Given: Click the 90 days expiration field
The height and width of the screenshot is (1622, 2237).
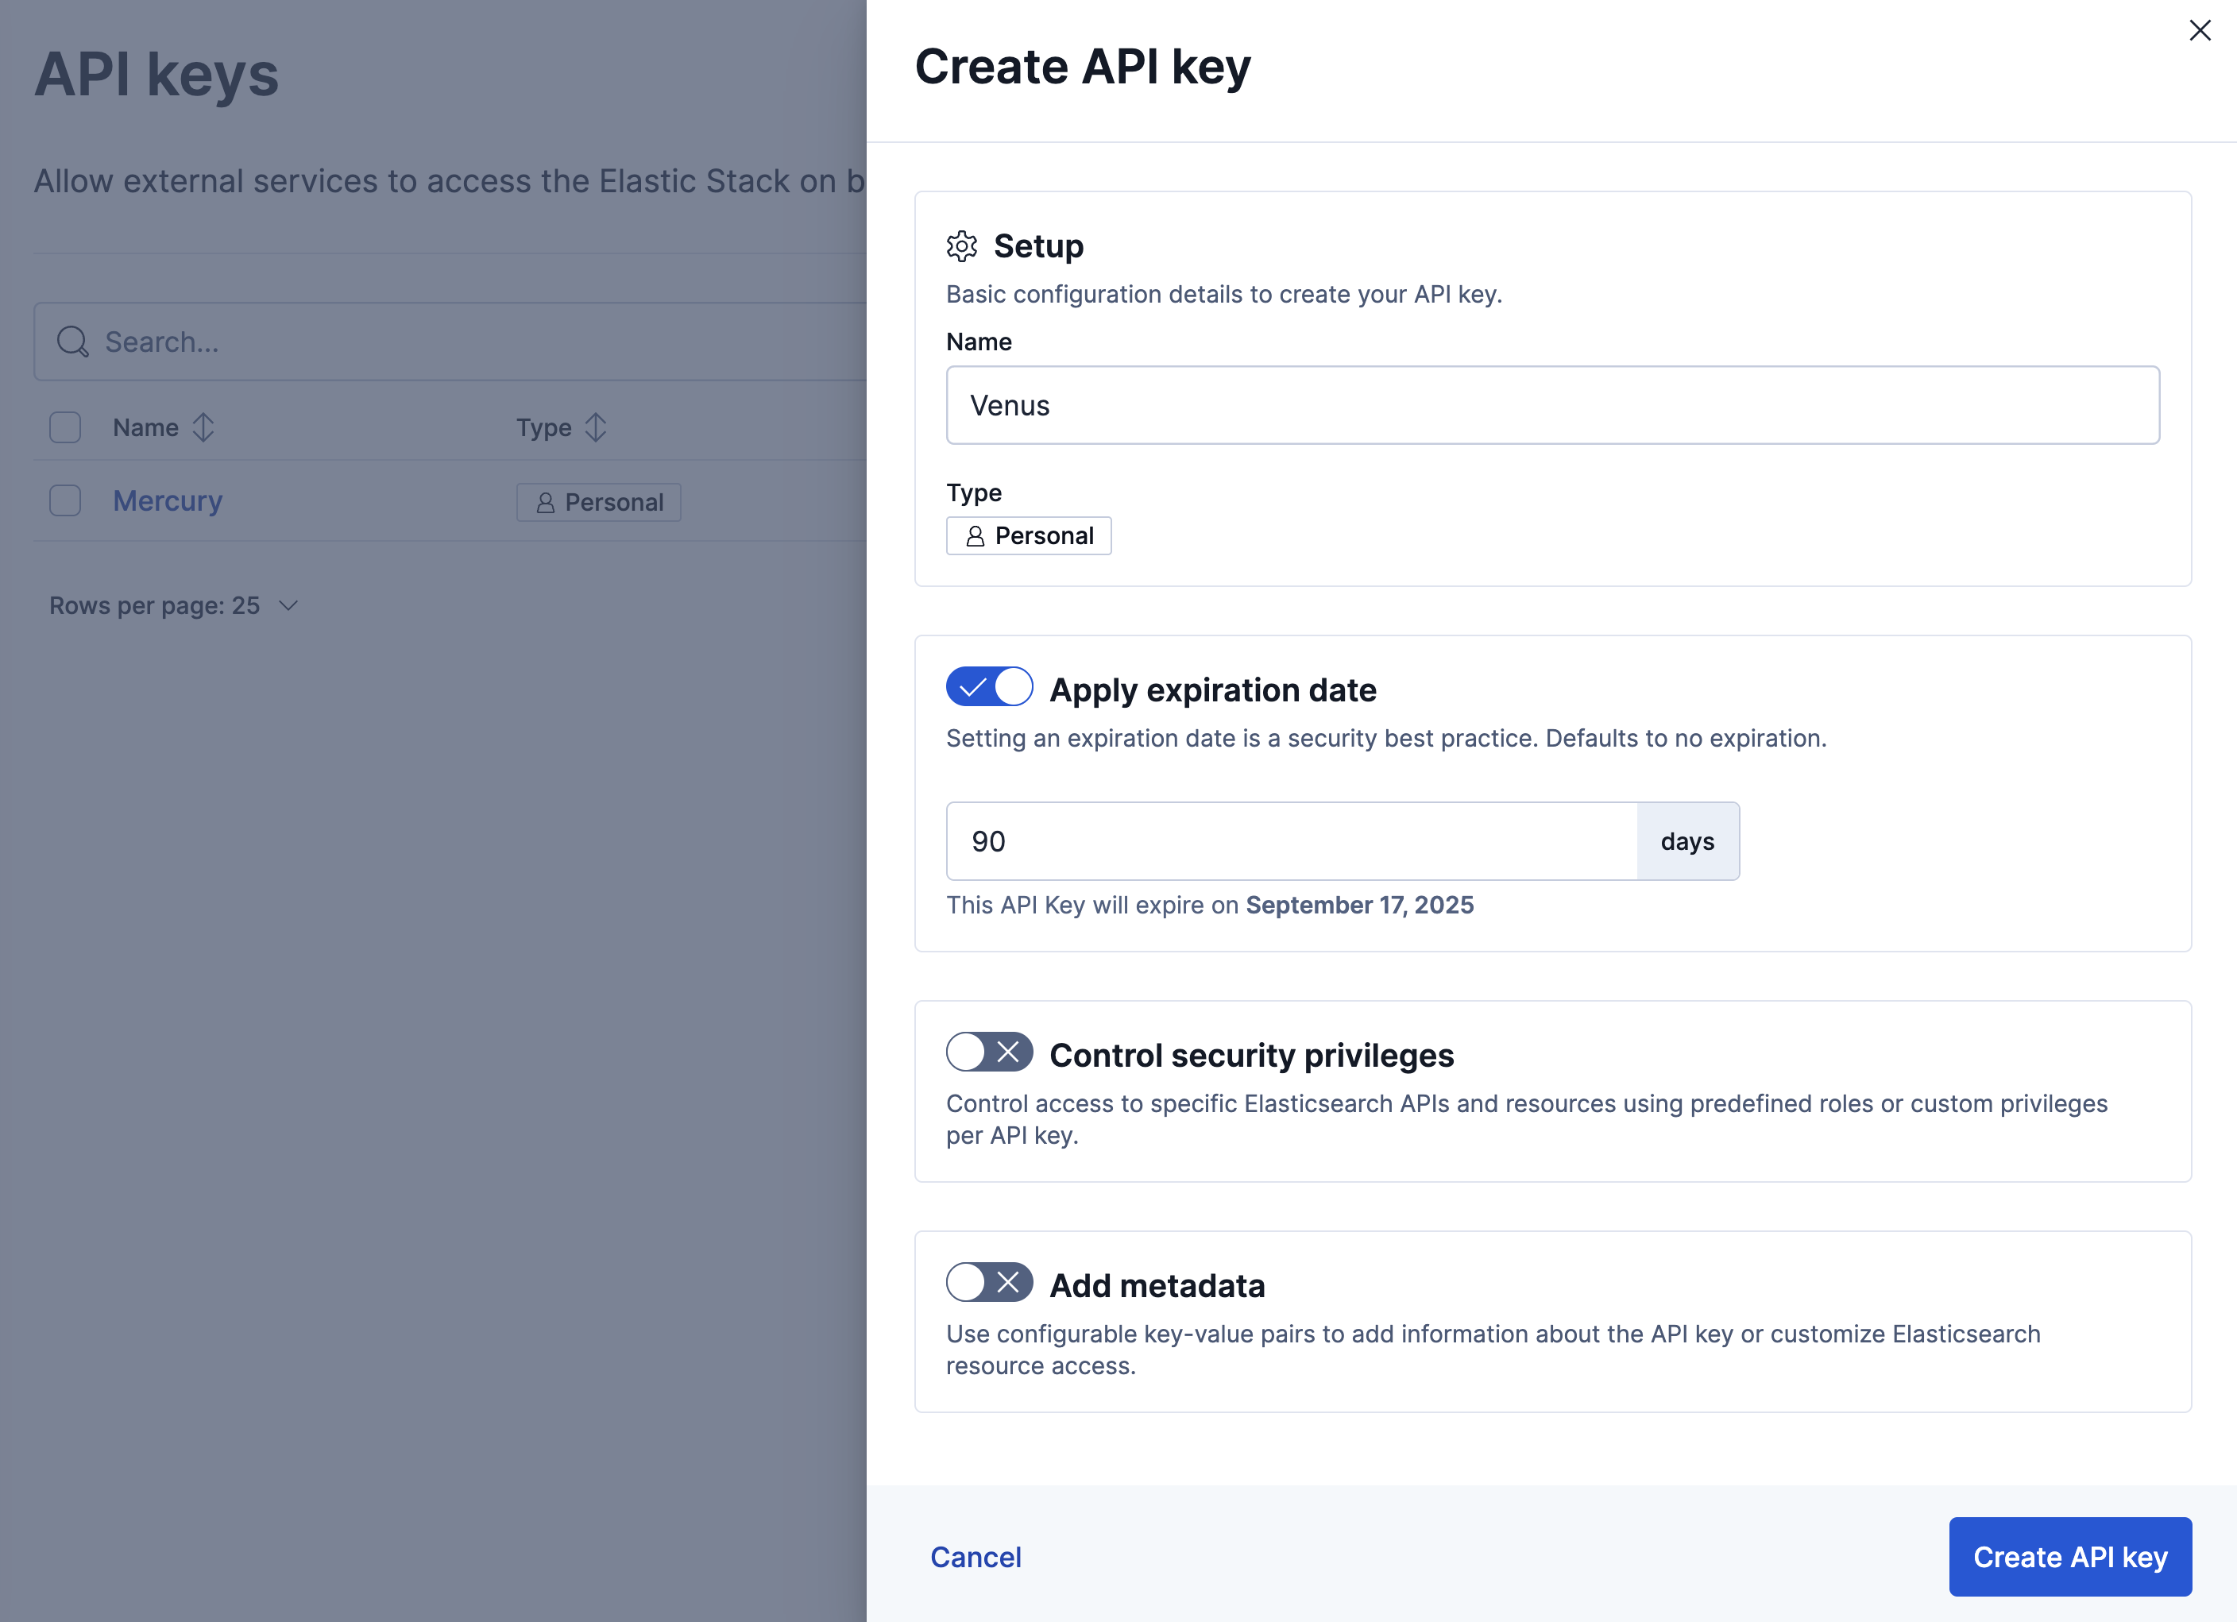Looking at the screenshot, I should click(x=1292, y=841).
